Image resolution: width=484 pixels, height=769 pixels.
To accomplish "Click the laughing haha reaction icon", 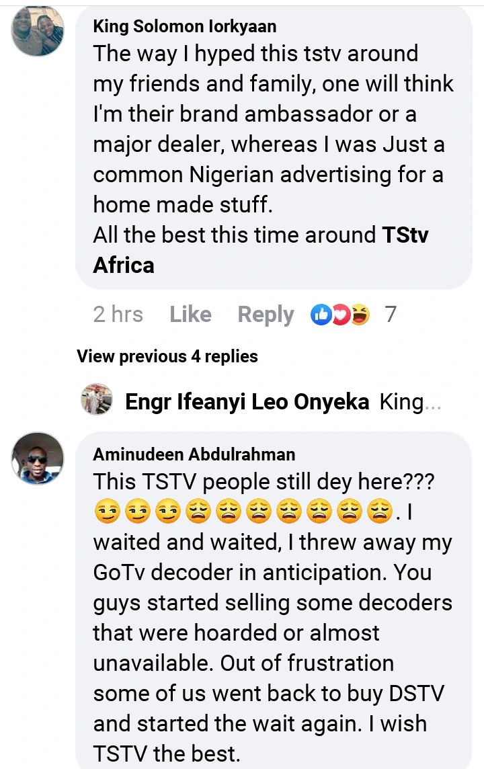I will (360, 314).
